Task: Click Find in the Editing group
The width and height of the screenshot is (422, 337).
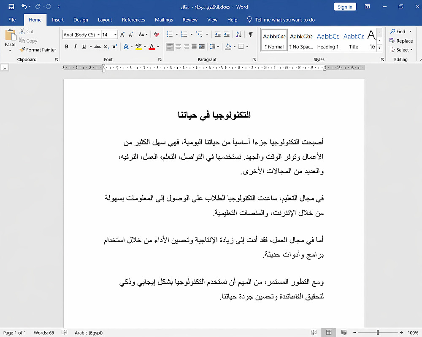Action: click(x=398, y=32)
